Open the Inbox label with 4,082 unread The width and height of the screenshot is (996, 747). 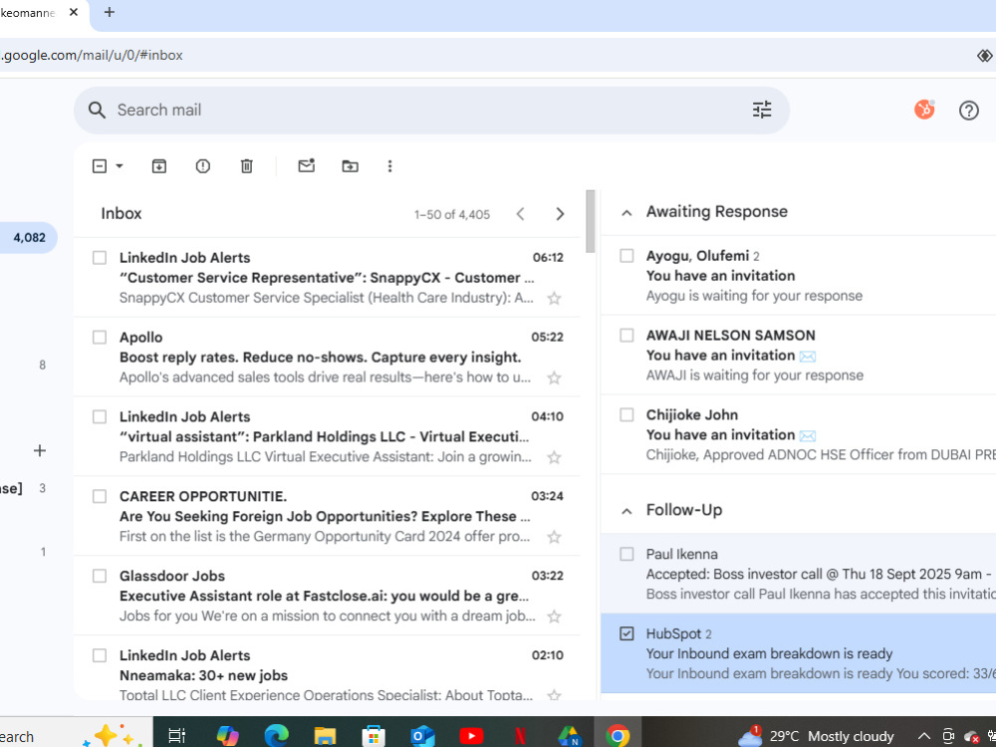(29, 238)
